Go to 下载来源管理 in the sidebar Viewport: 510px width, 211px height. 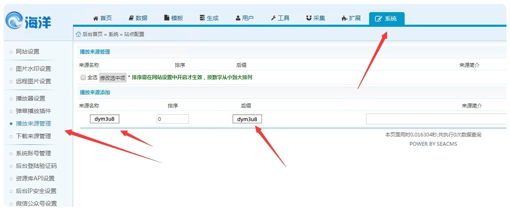coord(33,136)
